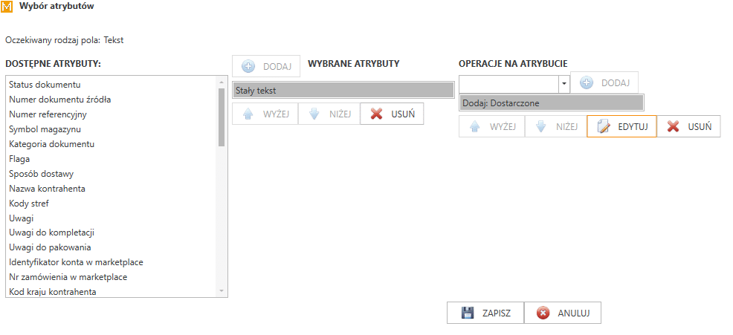The image size is (733, 335).
Task: Click Dodaj button above available attributes list
Action: [x=266, y=67]
